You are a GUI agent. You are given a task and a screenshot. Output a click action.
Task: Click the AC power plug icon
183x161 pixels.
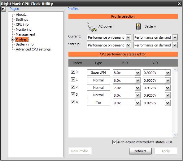tap(92, 27)
